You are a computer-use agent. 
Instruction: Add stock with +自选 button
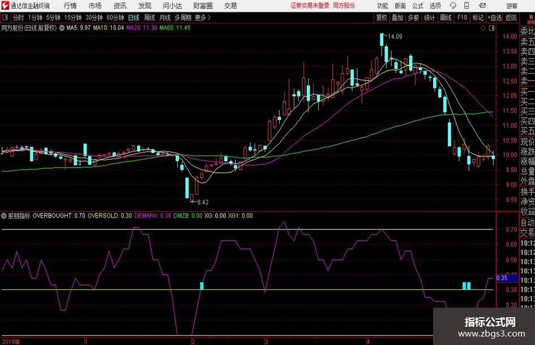coord(495,18)
